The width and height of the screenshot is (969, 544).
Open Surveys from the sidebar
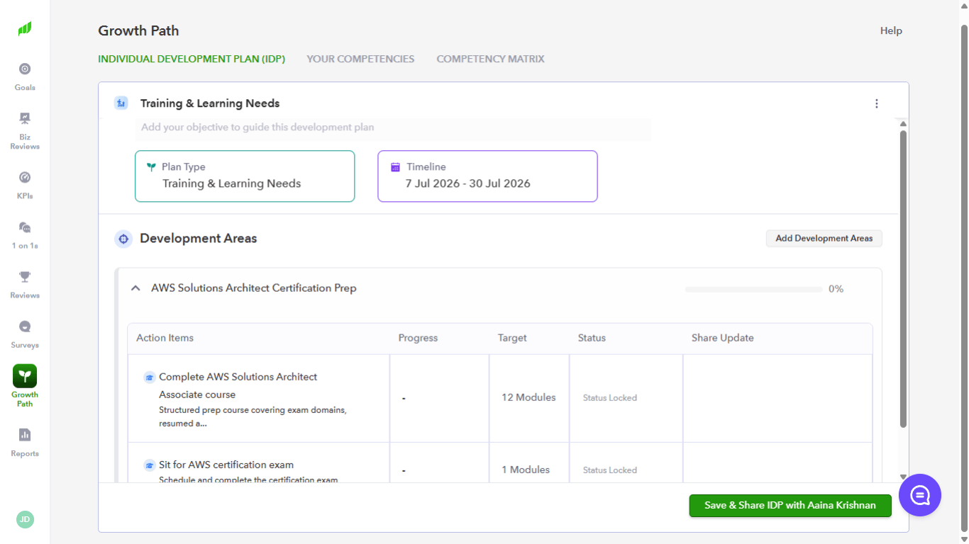25,334
